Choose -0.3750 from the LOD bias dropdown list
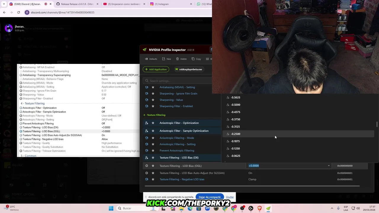379x213 pixels. click(298, 120)
